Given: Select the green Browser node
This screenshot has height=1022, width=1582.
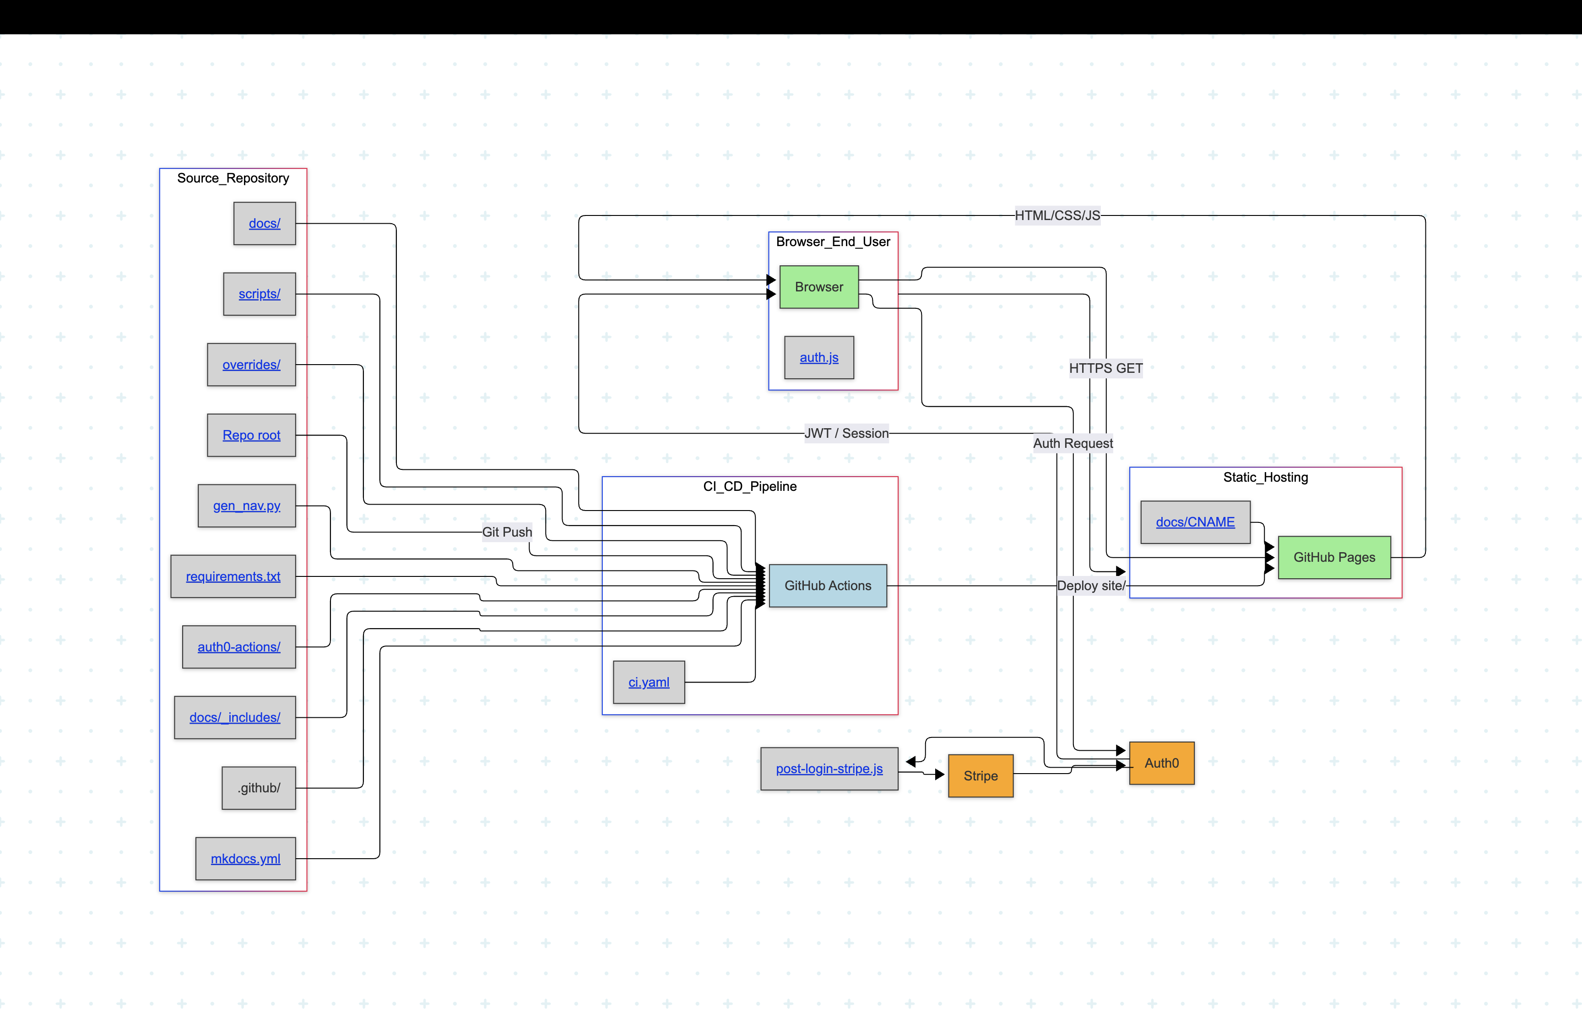Looking at the screenshot, I should pos(818,287).
